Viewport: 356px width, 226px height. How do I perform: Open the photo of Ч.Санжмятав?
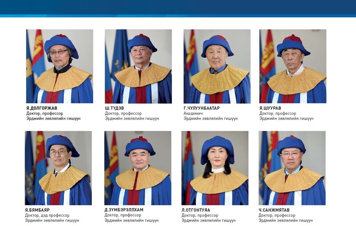pos(292,168)
